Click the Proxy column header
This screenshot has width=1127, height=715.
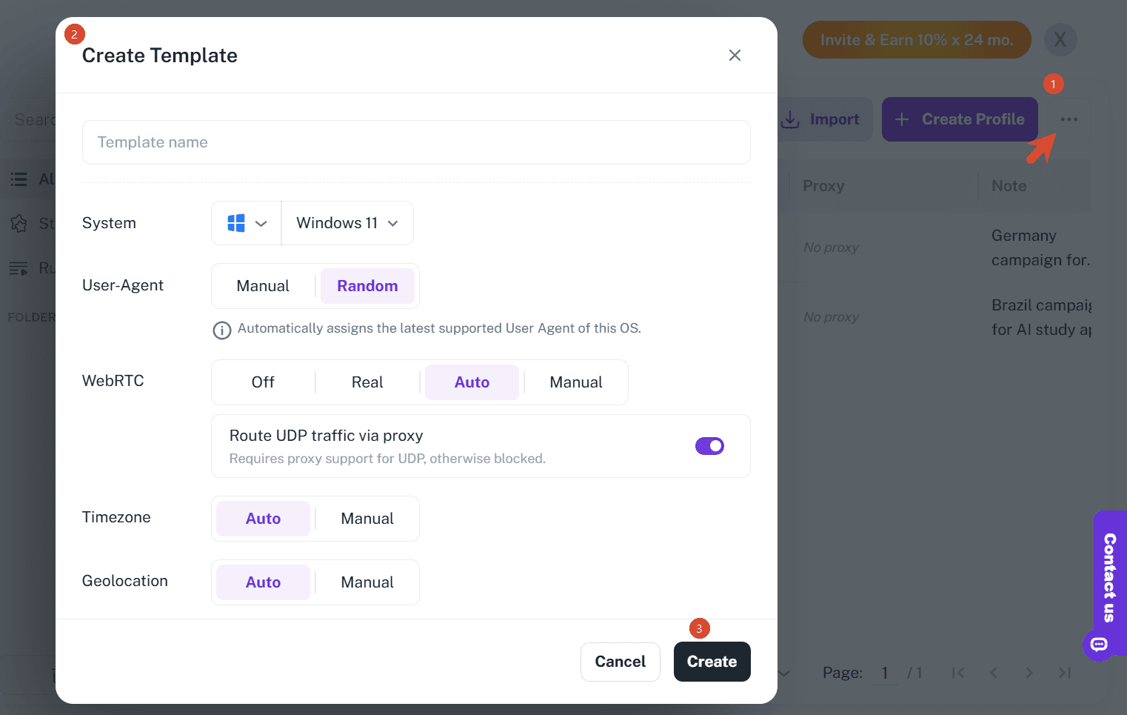tap(823, 186)
